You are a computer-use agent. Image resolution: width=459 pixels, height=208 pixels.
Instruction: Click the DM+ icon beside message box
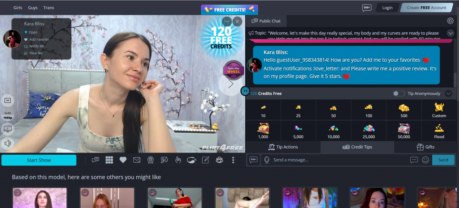tap(254, 160)
